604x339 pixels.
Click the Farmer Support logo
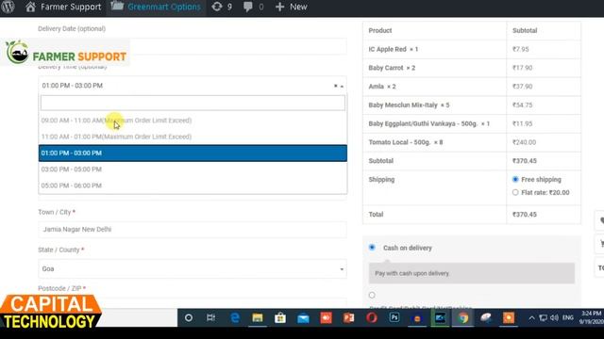[x=65, y=53]
